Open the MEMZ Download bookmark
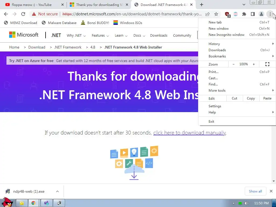The image size is (276, 207). (x=20, y=23)
